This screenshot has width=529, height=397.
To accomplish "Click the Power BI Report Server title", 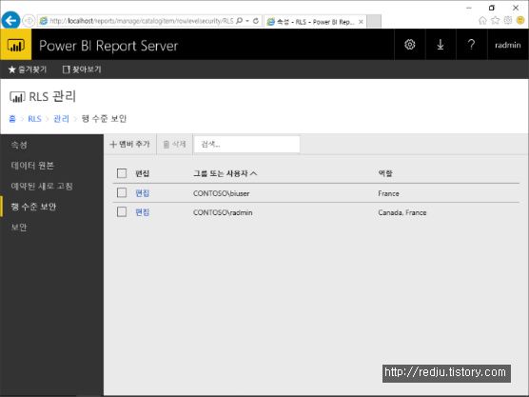I will pos(108,46).
